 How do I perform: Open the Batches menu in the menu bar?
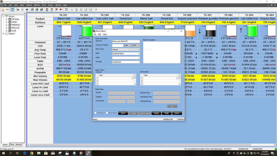pos(37,5)
